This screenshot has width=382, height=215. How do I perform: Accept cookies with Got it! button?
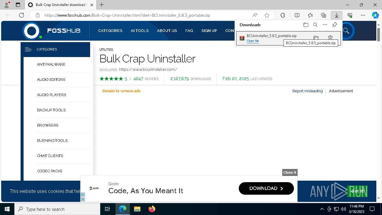coord(357,191)
